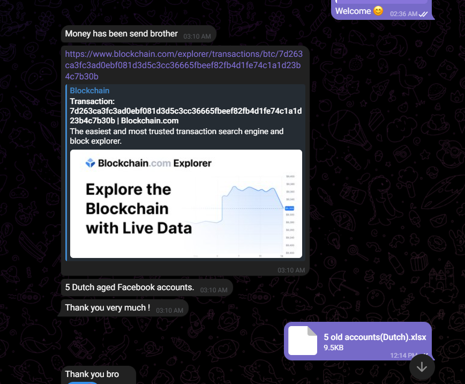Click the "Welcome" outgoing message bubble
This screenshot has height=384, width=465.
(x=381, y=10)
